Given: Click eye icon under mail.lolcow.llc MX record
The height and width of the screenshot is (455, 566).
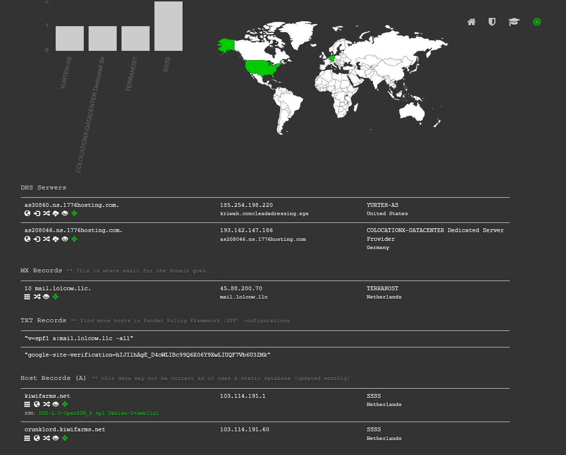Looking at the screenshot, I should 46,297.
